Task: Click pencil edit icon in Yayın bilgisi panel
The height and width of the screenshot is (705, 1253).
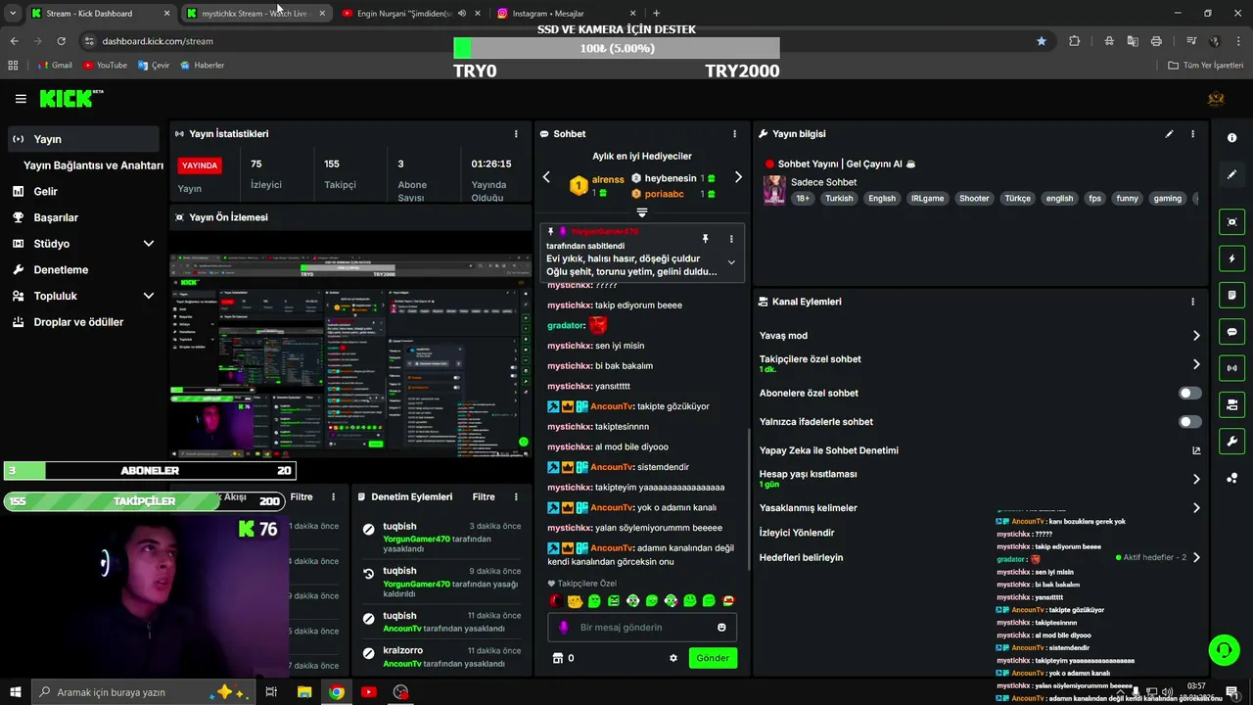Action: point(1169,134)
